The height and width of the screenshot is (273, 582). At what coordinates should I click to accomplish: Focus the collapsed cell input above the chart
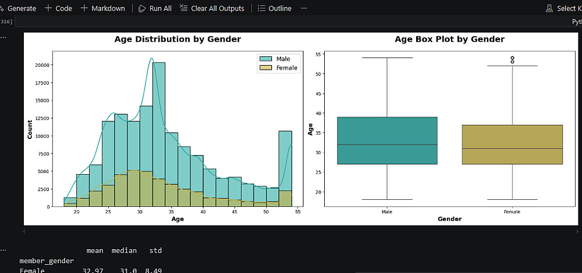pyautogui.click(x=291, y=21)
